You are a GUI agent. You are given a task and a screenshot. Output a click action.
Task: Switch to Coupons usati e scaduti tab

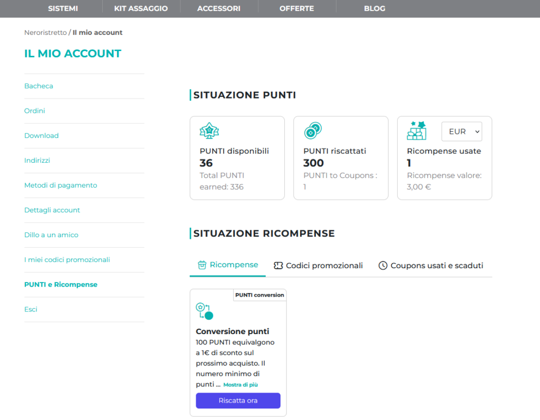(436, 266)
